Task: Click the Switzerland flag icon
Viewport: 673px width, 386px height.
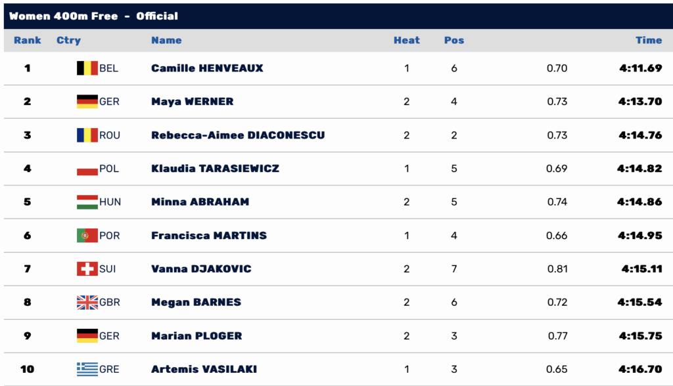Action: coord(87,268)
